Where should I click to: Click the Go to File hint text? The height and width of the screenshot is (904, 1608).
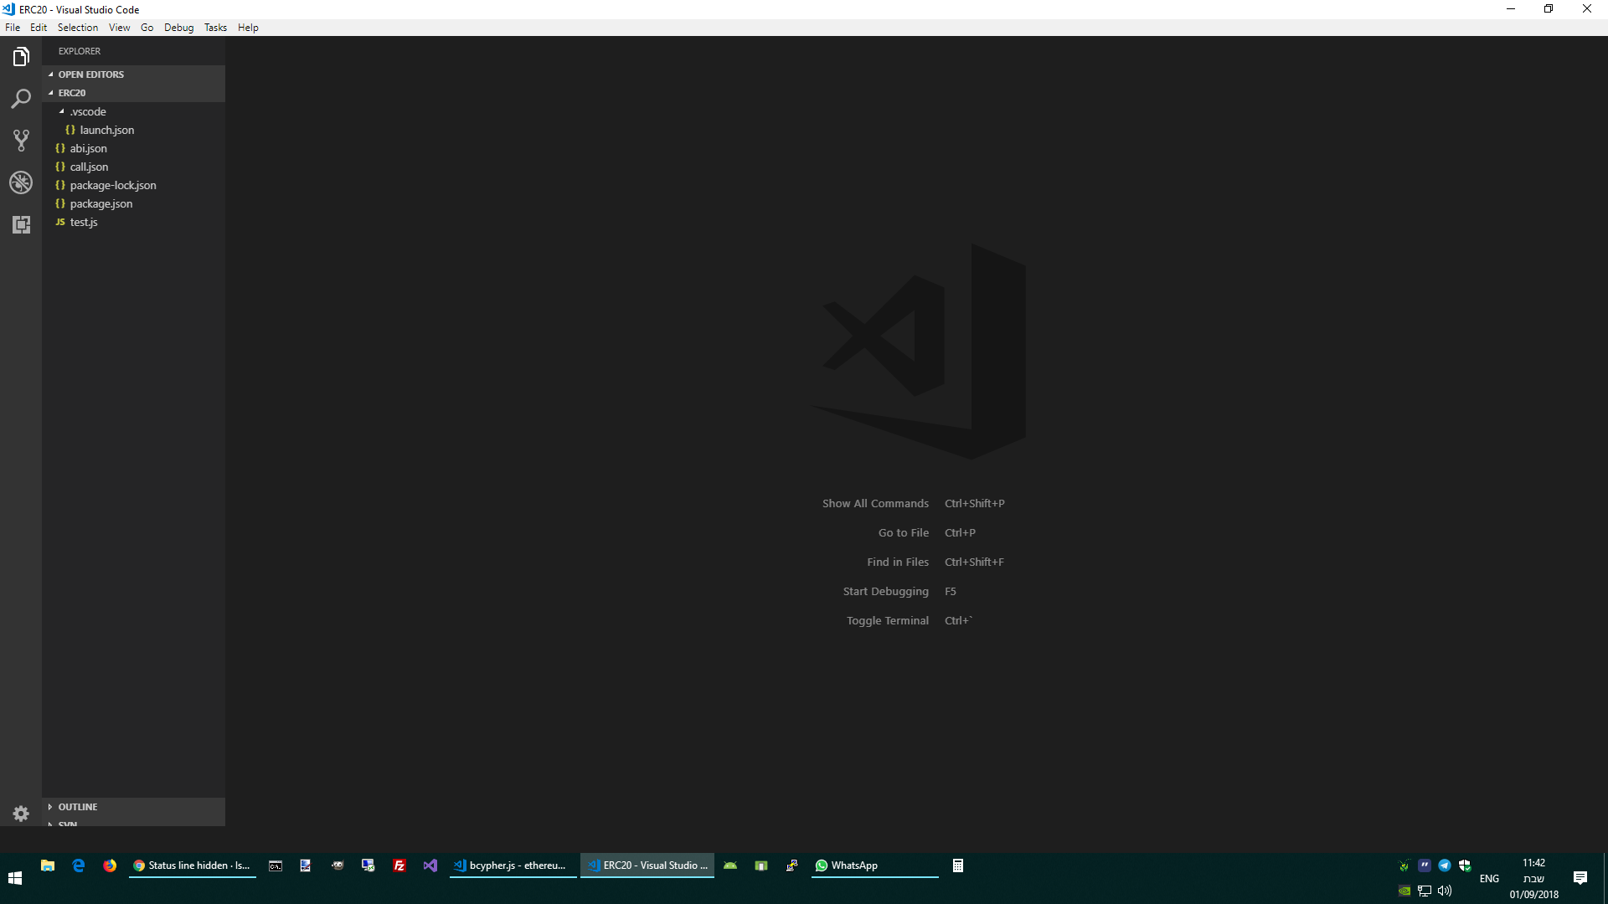coord(904,532)
